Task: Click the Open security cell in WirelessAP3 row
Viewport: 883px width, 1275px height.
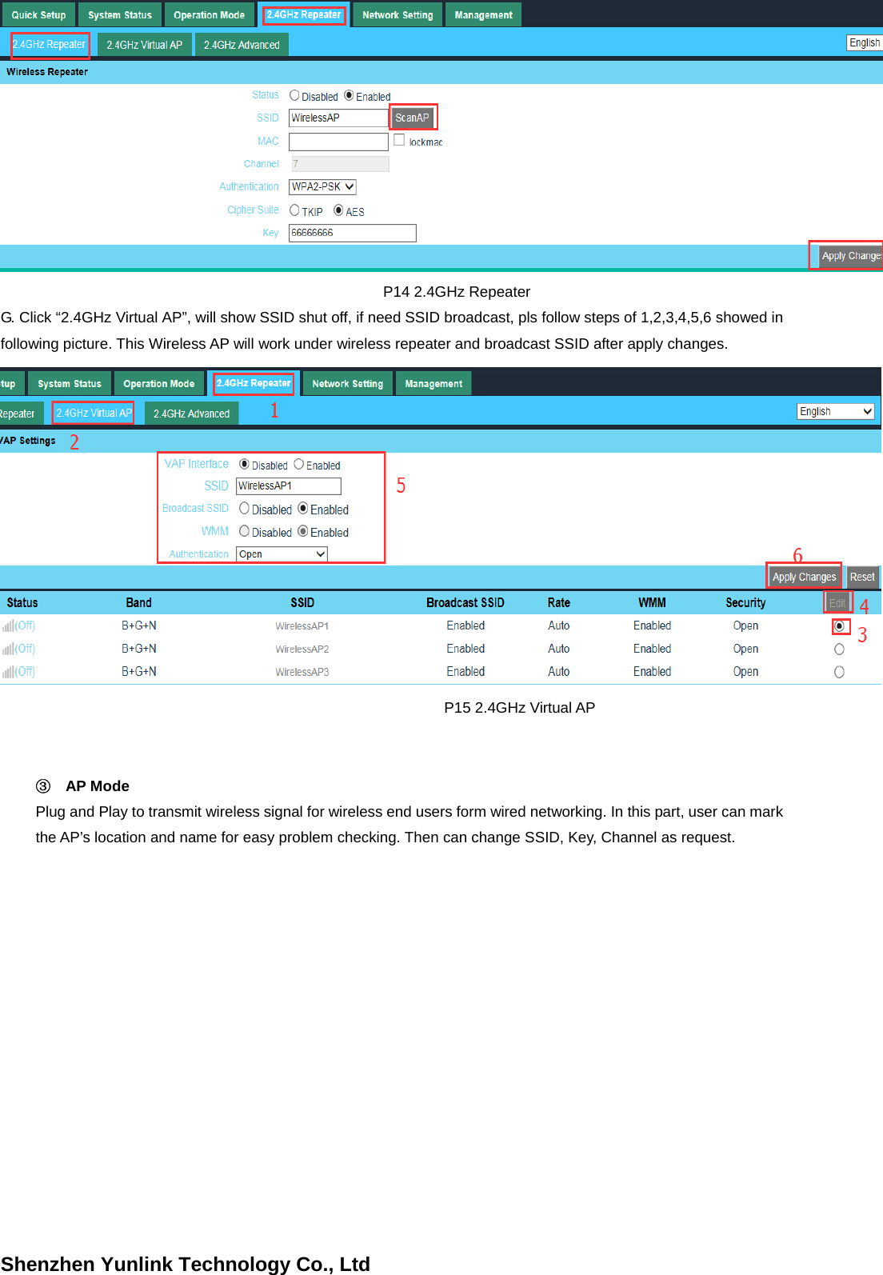Action: [x=745, y=672]
